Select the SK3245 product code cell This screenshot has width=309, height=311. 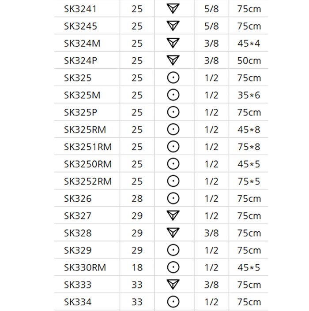click(x=80, y=26)
